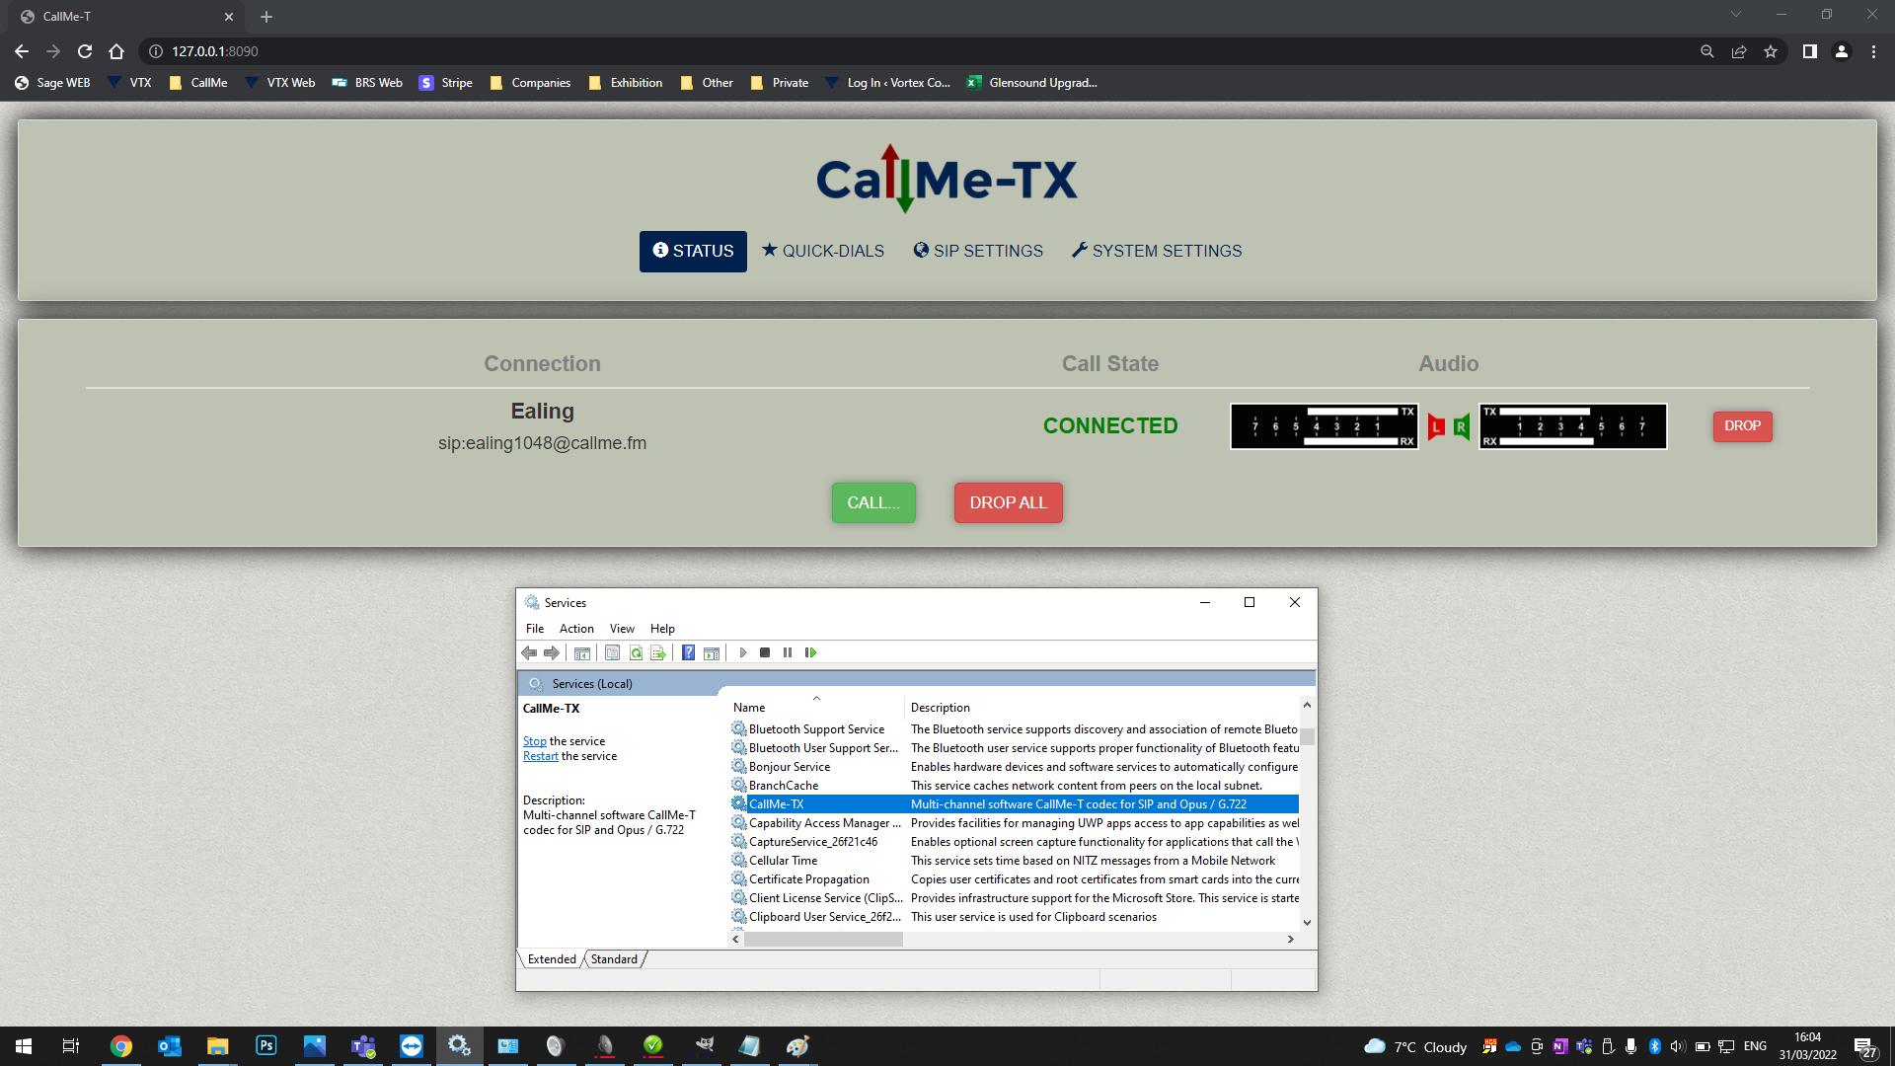Image resolution: width=1895 pixels, height=1066 pixels.
Task: Click the Show/Hide Console Tree icon
Action: point(582,652)
